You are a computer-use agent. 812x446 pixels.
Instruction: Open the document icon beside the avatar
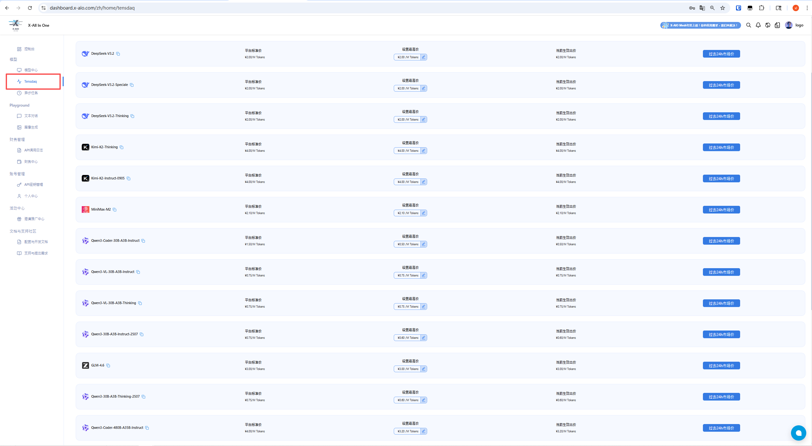(x=777, y=25)
